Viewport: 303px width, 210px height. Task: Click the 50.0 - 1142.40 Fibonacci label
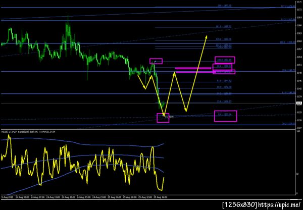224,87
